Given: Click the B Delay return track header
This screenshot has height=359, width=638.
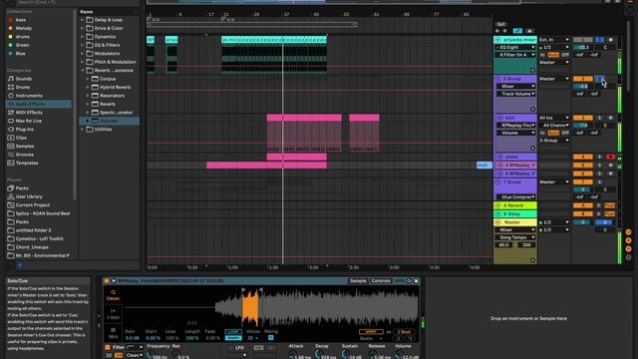Looking at the screenshot, I should (515, 213).
